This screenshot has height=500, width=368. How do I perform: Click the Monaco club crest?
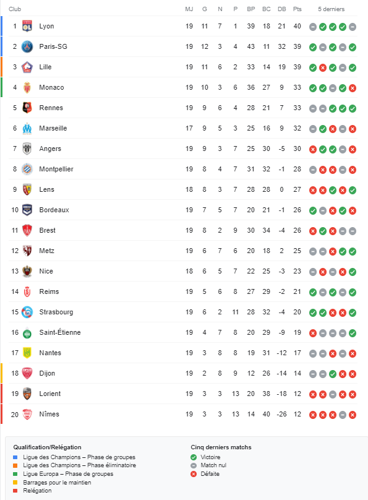point(27,87)
